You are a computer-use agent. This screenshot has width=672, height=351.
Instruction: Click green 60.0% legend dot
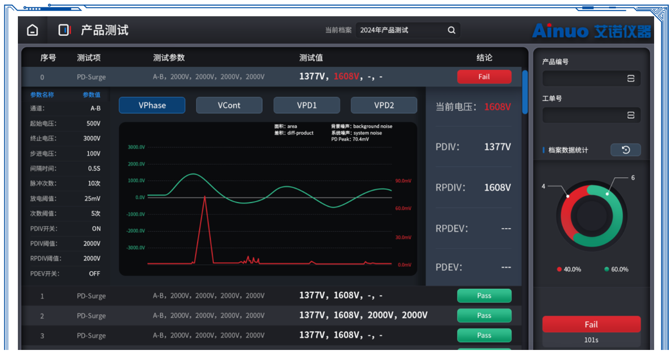[x=607, y=269]
